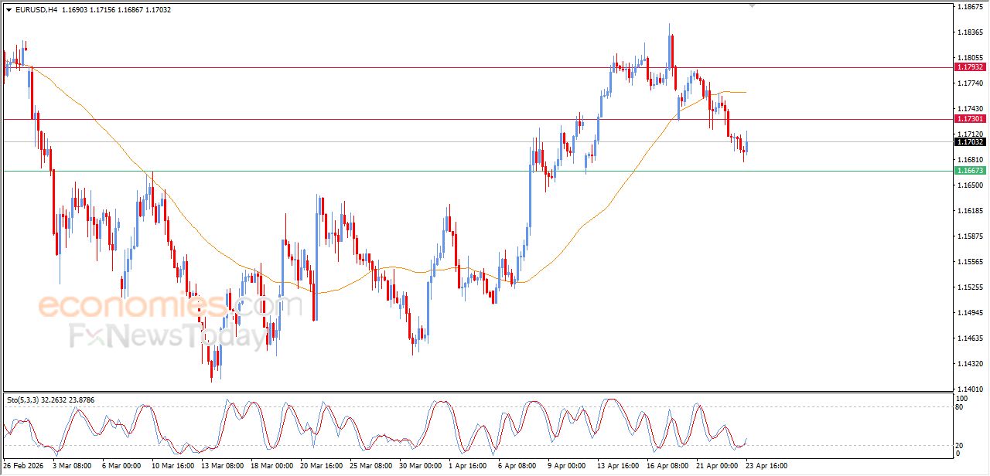
Task: Click the 26 Feb 2026 date label
Action: point(22,466)
